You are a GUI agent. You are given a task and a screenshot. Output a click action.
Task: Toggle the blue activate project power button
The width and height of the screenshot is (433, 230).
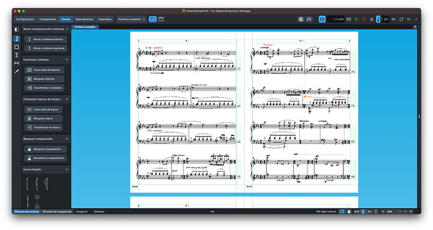[322, 19]
